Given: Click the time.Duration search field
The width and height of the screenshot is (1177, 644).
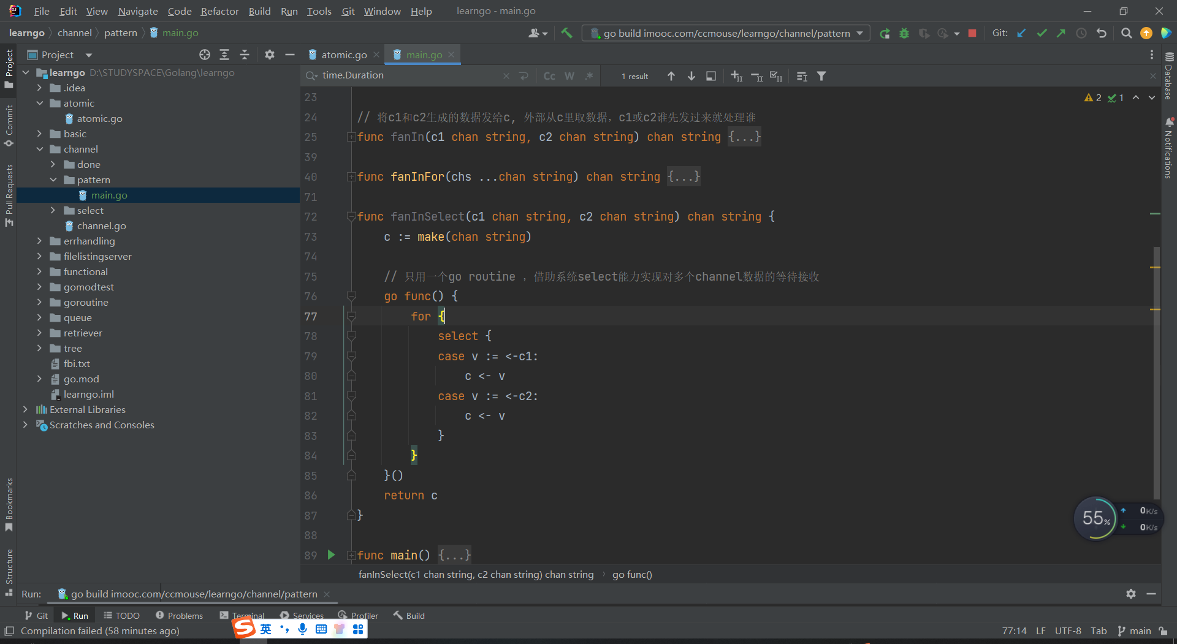Looking at the screenshot, I should [x=411, y=75].
